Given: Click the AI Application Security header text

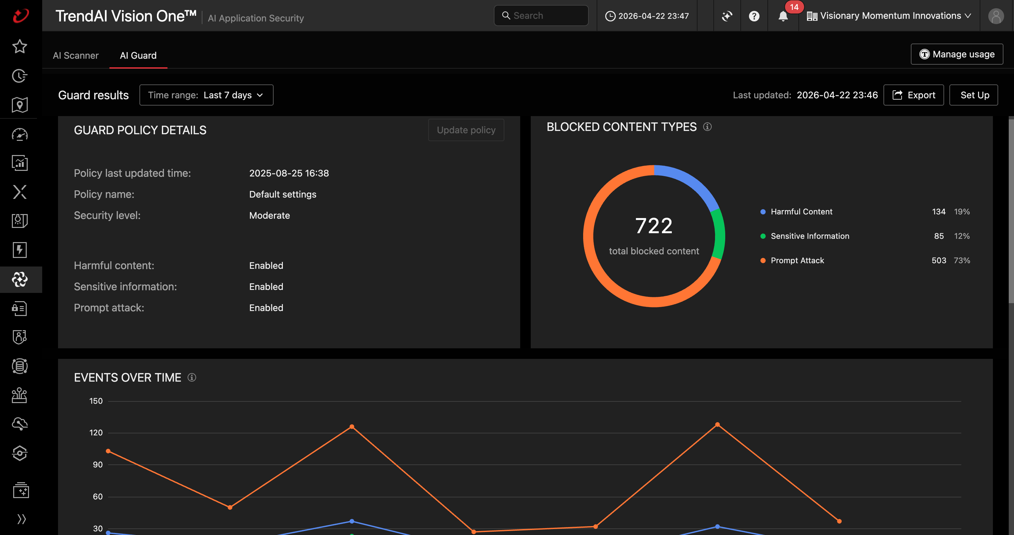Looking at the screenshot, I should pyautogui.click(x=256, y=18).
